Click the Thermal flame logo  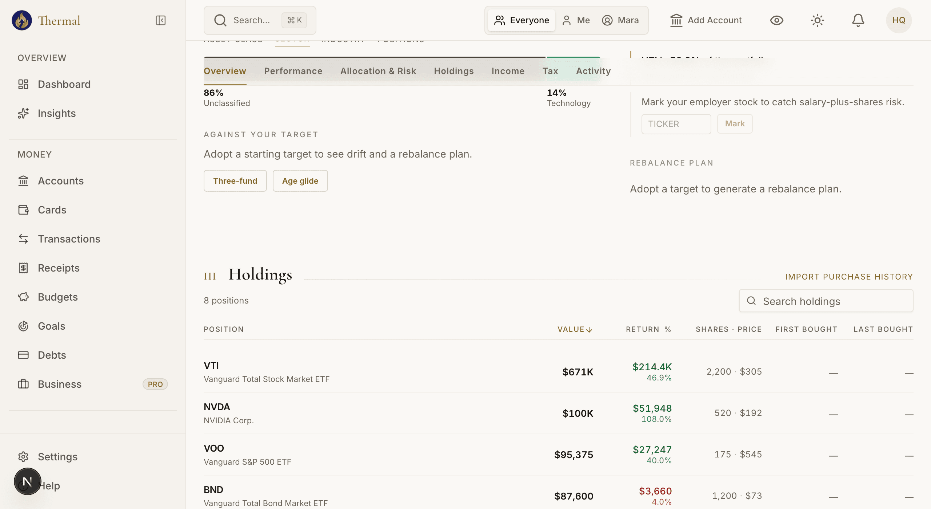(22, 20)
